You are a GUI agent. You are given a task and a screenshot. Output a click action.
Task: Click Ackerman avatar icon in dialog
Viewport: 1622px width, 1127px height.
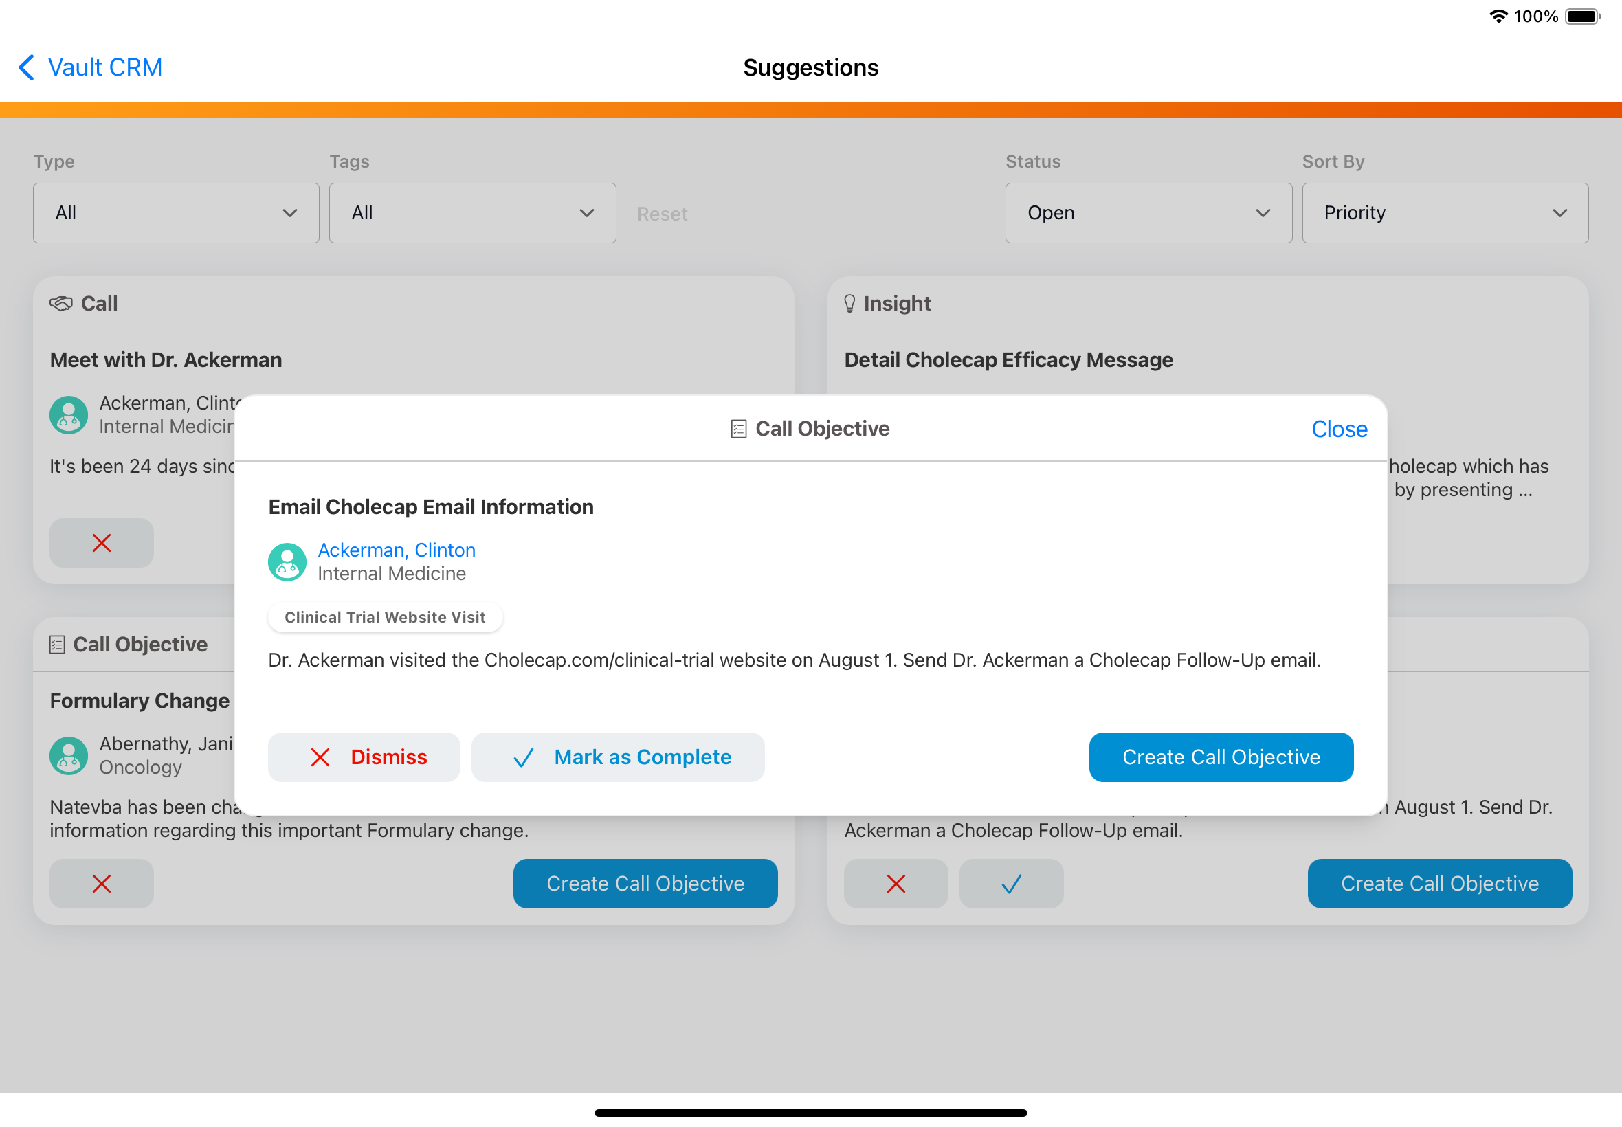[x=287, y=562]
